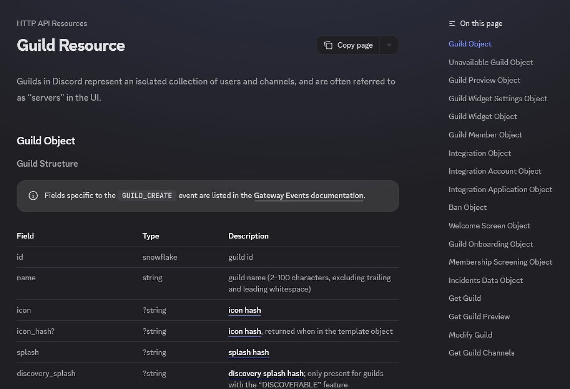
Task: Click the Copy page button label
Action: (355, 45)
